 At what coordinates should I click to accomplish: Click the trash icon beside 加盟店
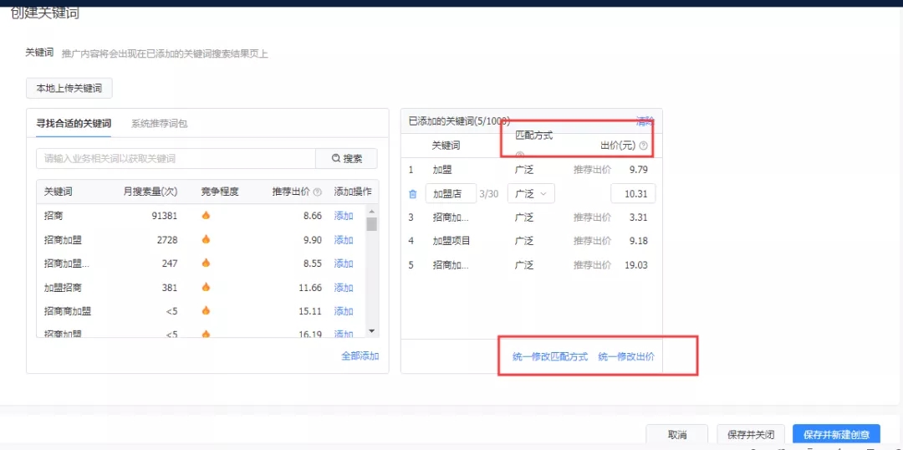click(x=412, y=194)
